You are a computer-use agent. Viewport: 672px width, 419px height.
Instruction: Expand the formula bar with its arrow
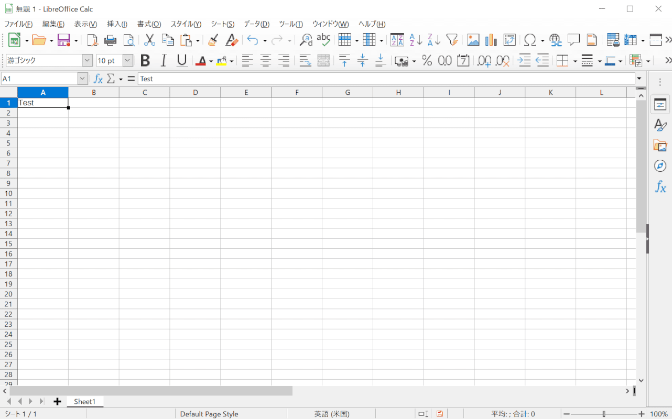(639, 79)
